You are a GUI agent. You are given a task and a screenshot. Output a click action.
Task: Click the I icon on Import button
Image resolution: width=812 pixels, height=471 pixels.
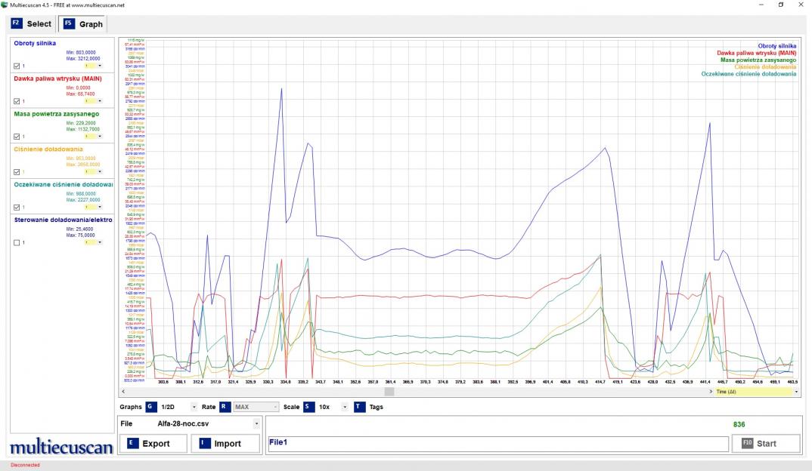205,443
